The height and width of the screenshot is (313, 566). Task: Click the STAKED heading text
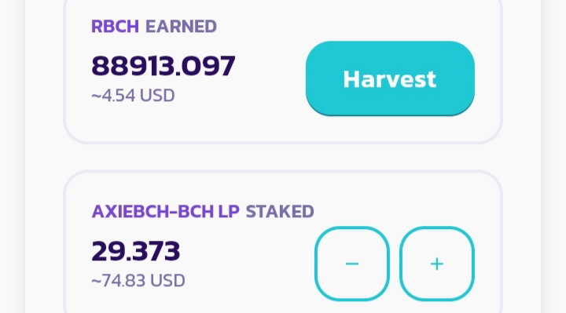[280, 212]
